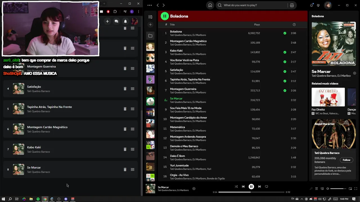Pause the Boladona album from header button
Image resolution: width=360 pixels, height=202 pixels.
(165, 16)
